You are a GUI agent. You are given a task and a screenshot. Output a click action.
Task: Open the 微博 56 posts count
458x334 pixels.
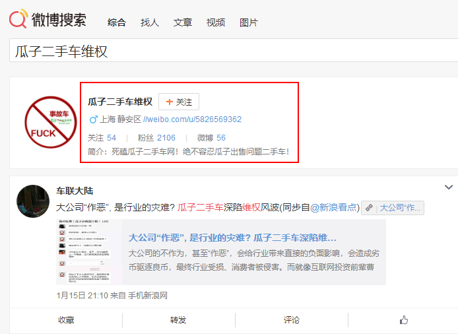[x=211, y=138]
